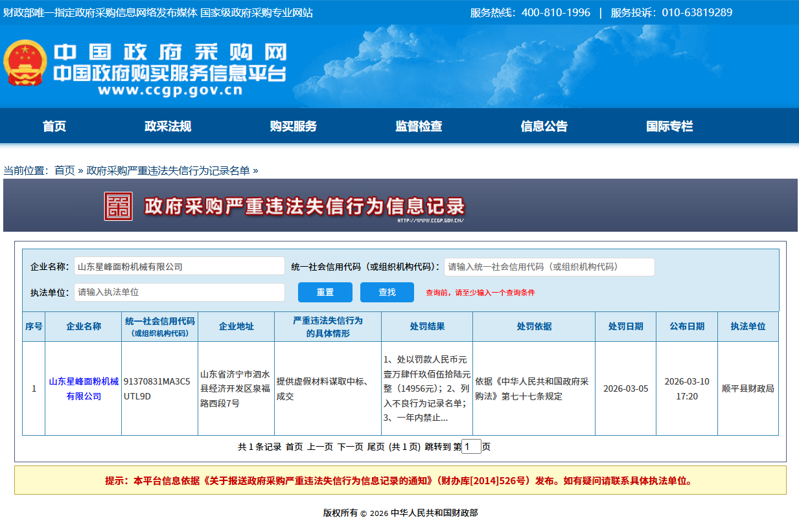
Task: Select 监督检查 in the navigation bar
Action: [x=419, y=126]
